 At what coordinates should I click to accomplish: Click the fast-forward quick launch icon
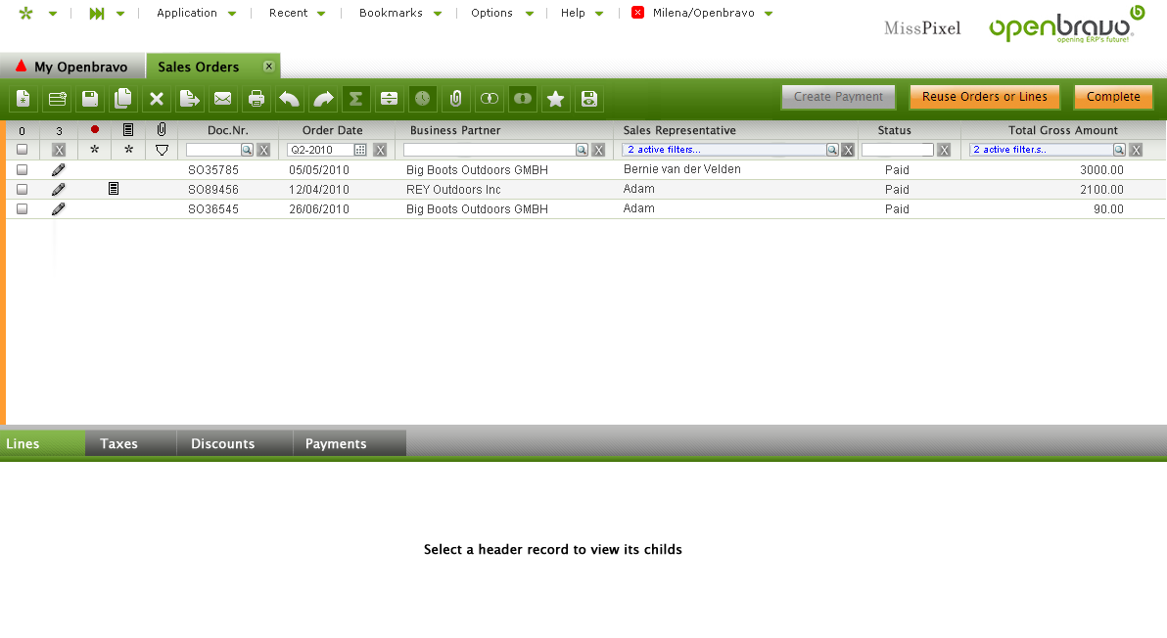pos(97,14)
